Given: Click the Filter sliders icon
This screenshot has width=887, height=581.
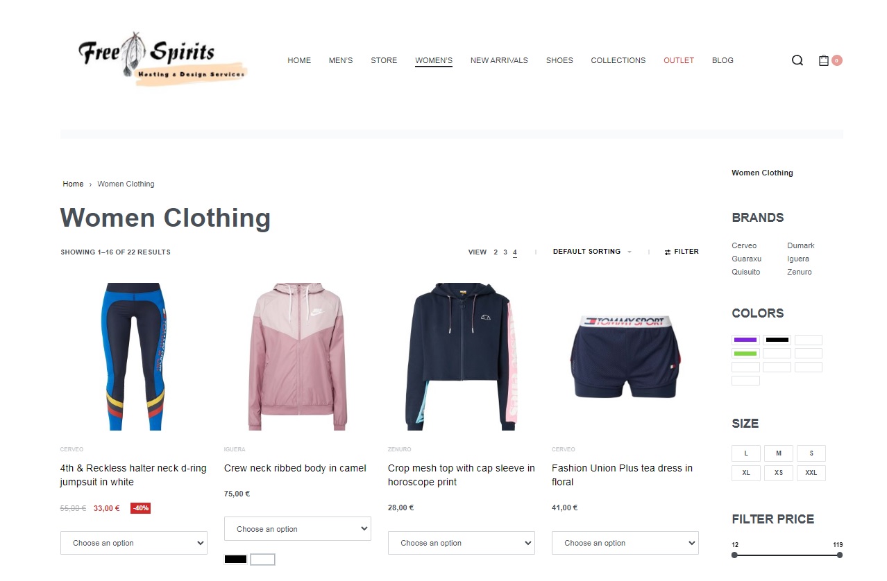Looking at the screenshot, I should tap(668, 252).
